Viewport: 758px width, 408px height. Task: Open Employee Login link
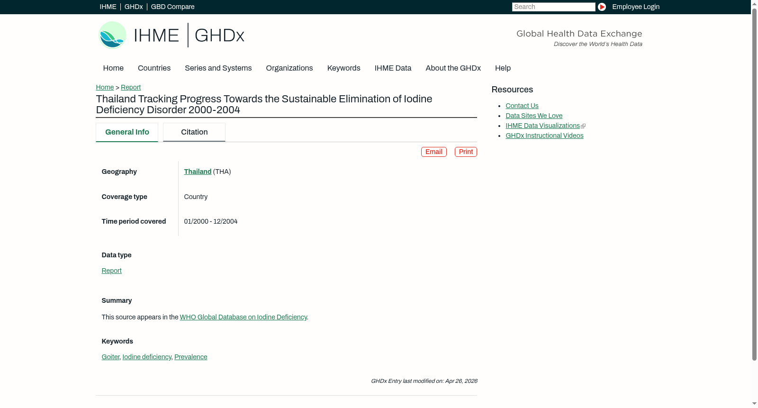(x=636, y=7)
